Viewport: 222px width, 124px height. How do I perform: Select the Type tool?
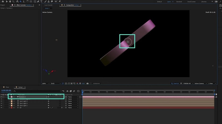[41, 2]
